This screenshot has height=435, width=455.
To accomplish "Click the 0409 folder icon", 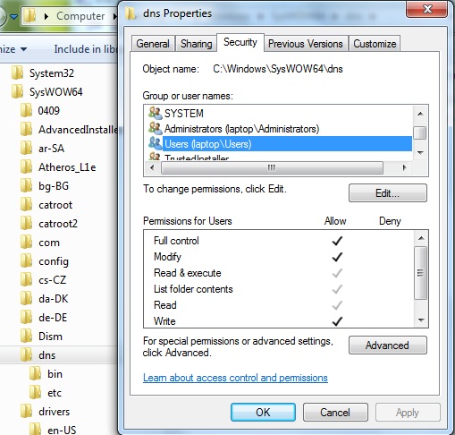I will click(x=26, y=110).
